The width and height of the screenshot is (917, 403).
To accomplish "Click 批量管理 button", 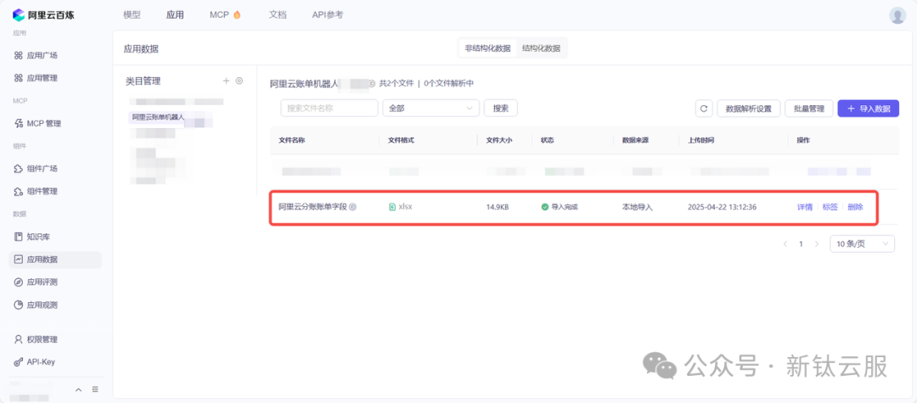I will (x=809, y=109).
